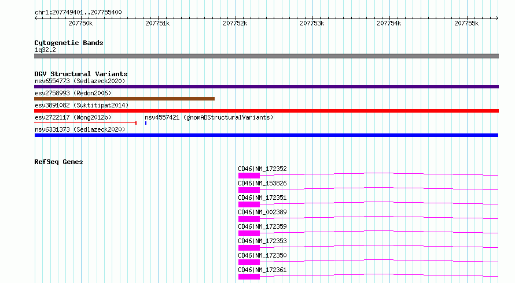Click the 207755k ruler label
This screenshot has width=515, height=283.
point(466,23)
